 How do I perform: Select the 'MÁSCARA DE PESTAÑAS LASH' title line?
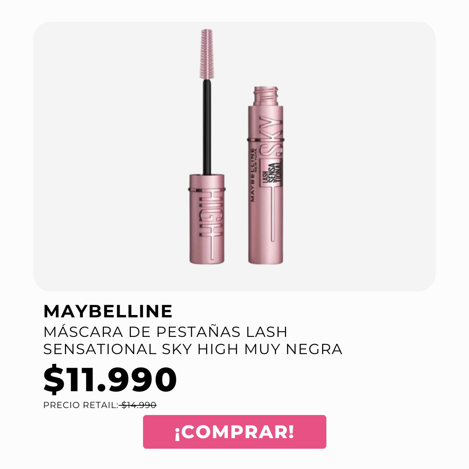click(165, 331)
